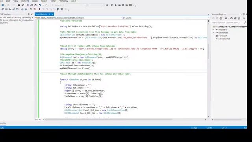Expand the Properties node

(x=213, y=30)
